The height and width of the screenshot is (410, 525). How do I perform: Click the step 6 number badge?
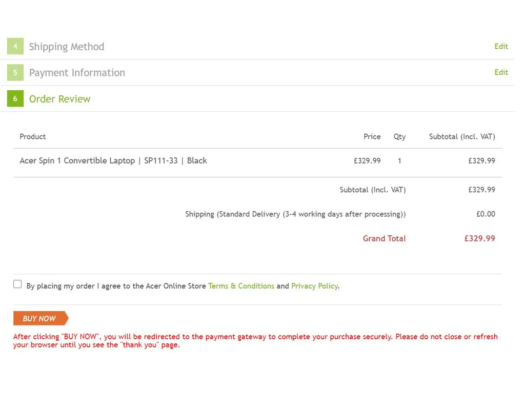click(15, 99)
